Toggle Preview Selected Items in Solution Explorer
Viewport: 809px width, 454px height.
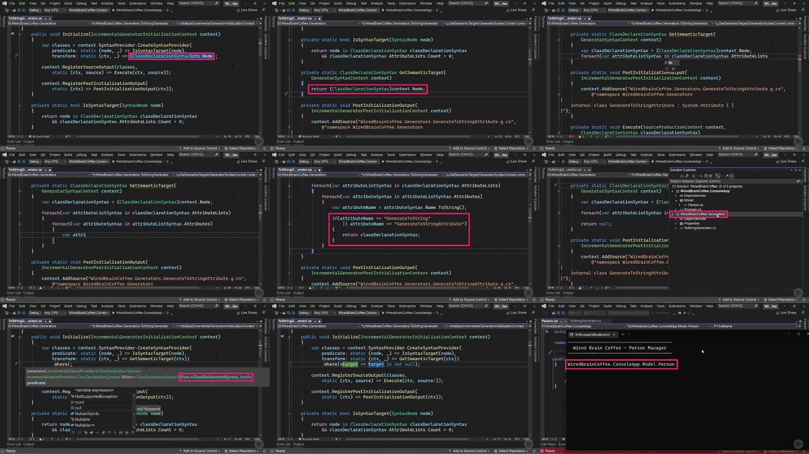pyautogui.click(x=731, y=176)
